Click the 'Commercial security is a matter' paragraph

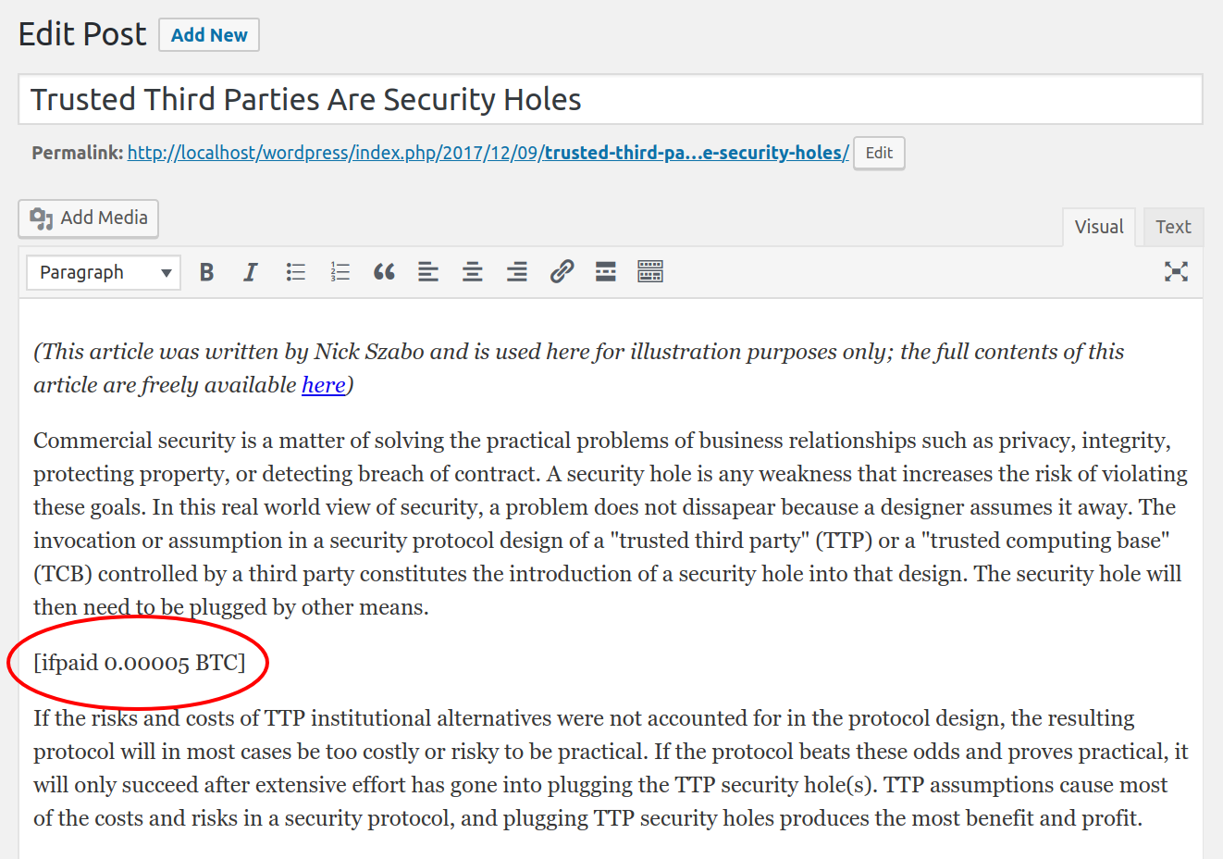[x=611, y=524]
